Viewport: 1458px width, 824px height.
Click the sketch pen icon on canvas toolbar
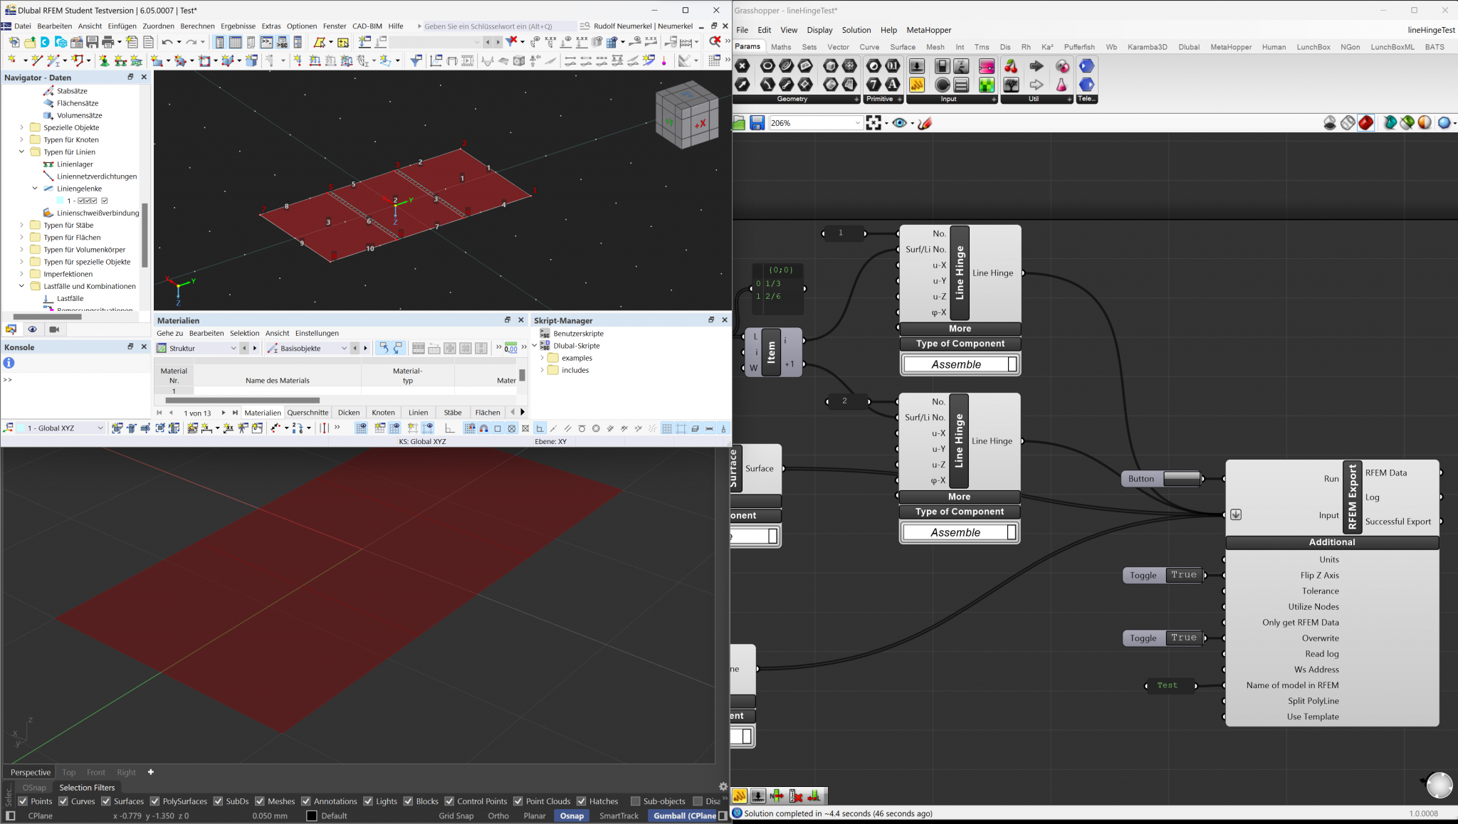(x=925, y=123)
